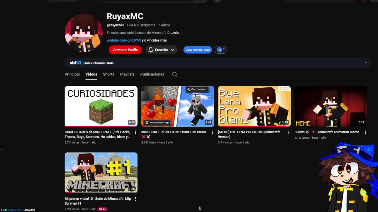Screen dimensions: 378x212
Task: Click the 0:12 duration badge
Action: point(361,122)
